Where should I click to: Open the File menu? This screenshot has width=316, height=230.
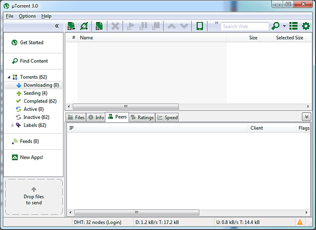[x=9, y=16]
